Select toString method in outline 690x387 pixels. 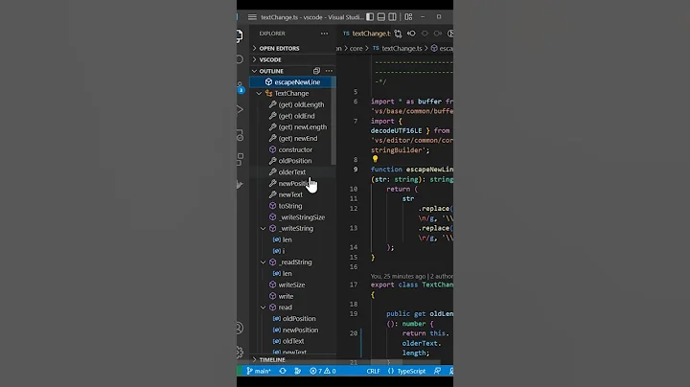[x=292, y=206]
